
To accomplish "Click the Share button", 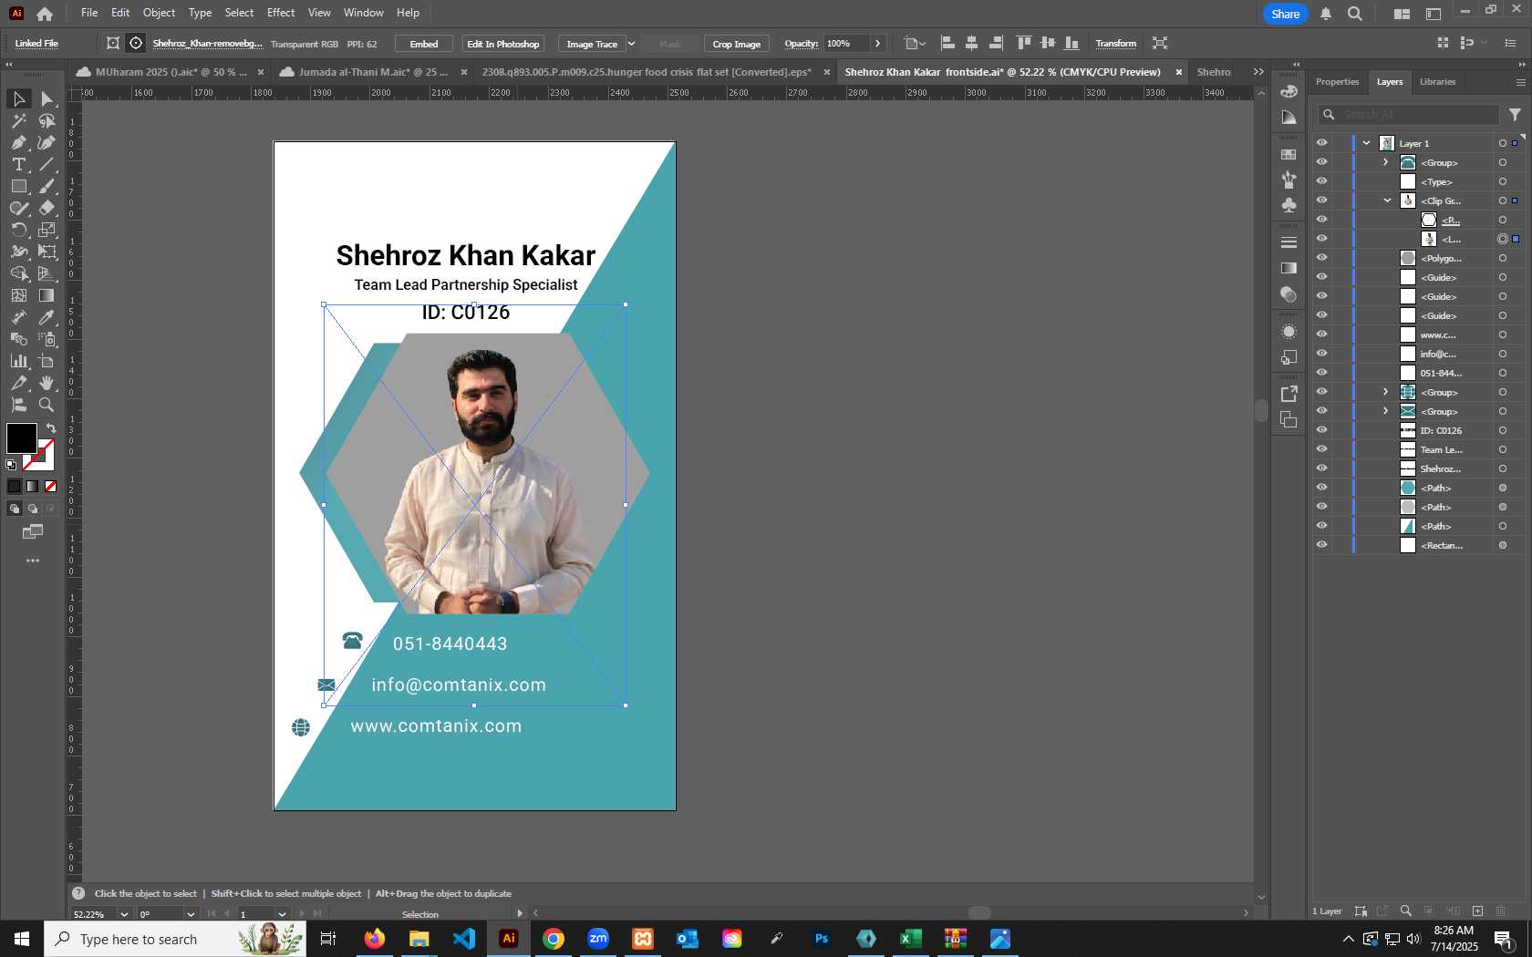I will 1285,14.
